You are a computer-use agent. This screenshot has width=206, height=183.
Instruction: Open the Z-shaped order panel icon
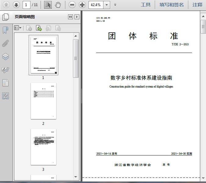click(5, 96)
